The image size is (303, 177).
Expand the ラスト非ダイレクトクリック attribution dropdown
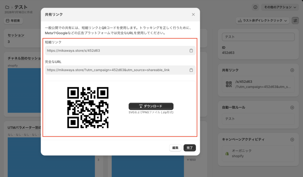262,21
